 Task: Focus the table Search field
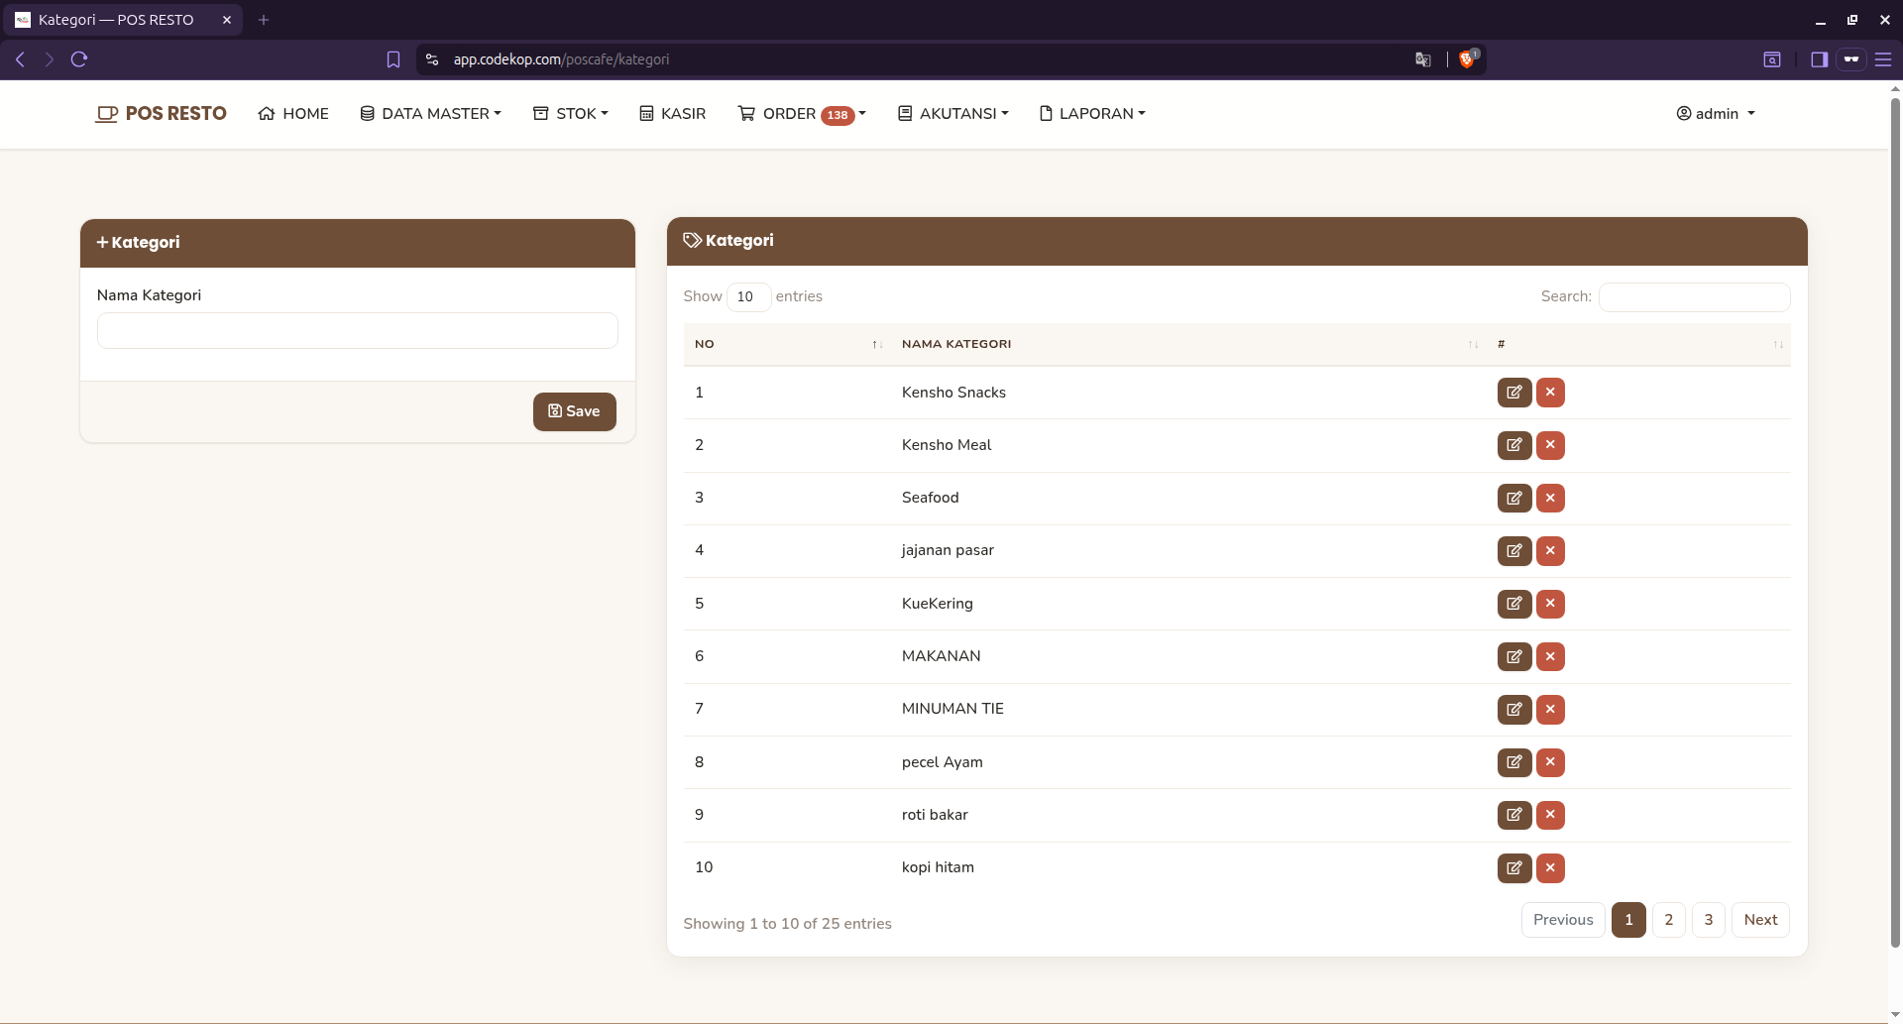[1694, 296]
